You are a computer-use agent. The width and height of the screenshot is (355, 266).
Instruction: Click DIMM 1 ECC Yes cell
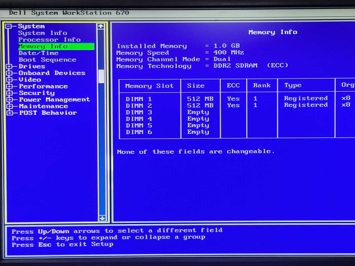[233, 99]
